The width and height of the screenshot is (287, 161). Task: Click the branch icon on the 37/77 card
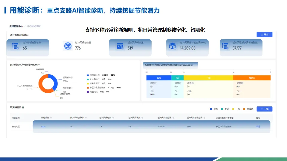tap(225, 46)
